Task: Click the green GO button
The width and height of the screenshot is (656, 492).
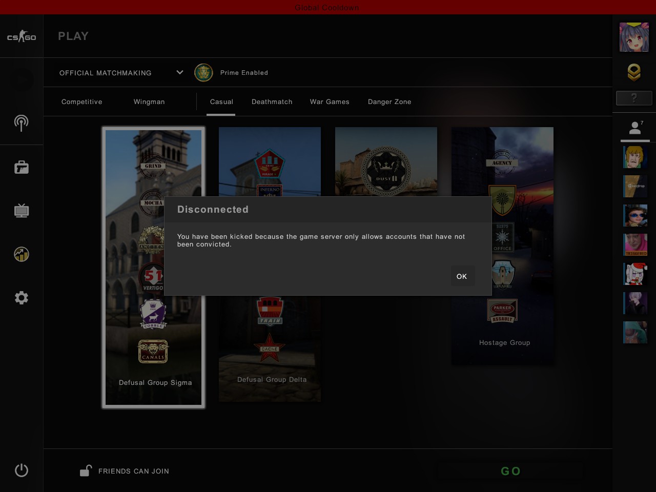Action: [x=510, y=471]
